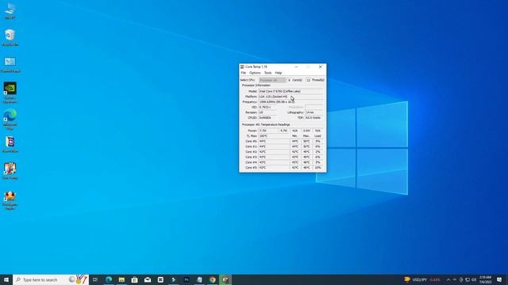Minimize the Core Temp window
The width and height of the screenshot is (508, 285).
pos(296,66)
